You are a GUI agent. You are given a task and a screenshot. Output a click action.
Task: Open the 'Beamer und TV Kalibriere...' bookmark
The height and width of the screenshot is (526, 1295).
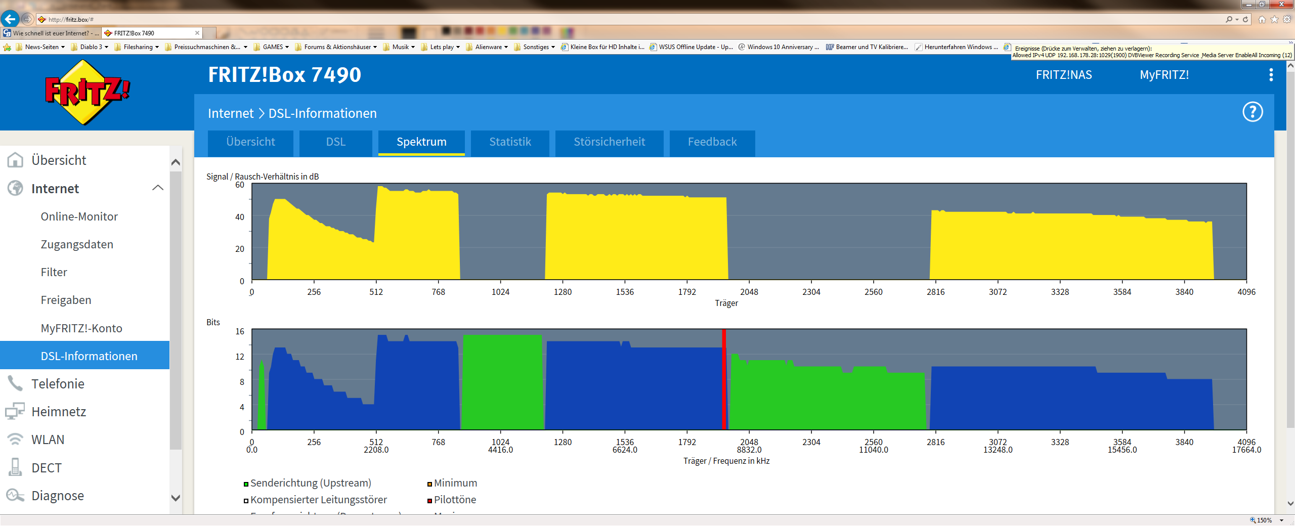coord(867,47)
